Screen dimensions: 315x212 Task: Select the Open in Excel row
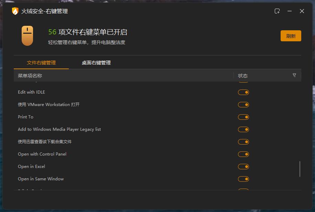coord(31,167)
